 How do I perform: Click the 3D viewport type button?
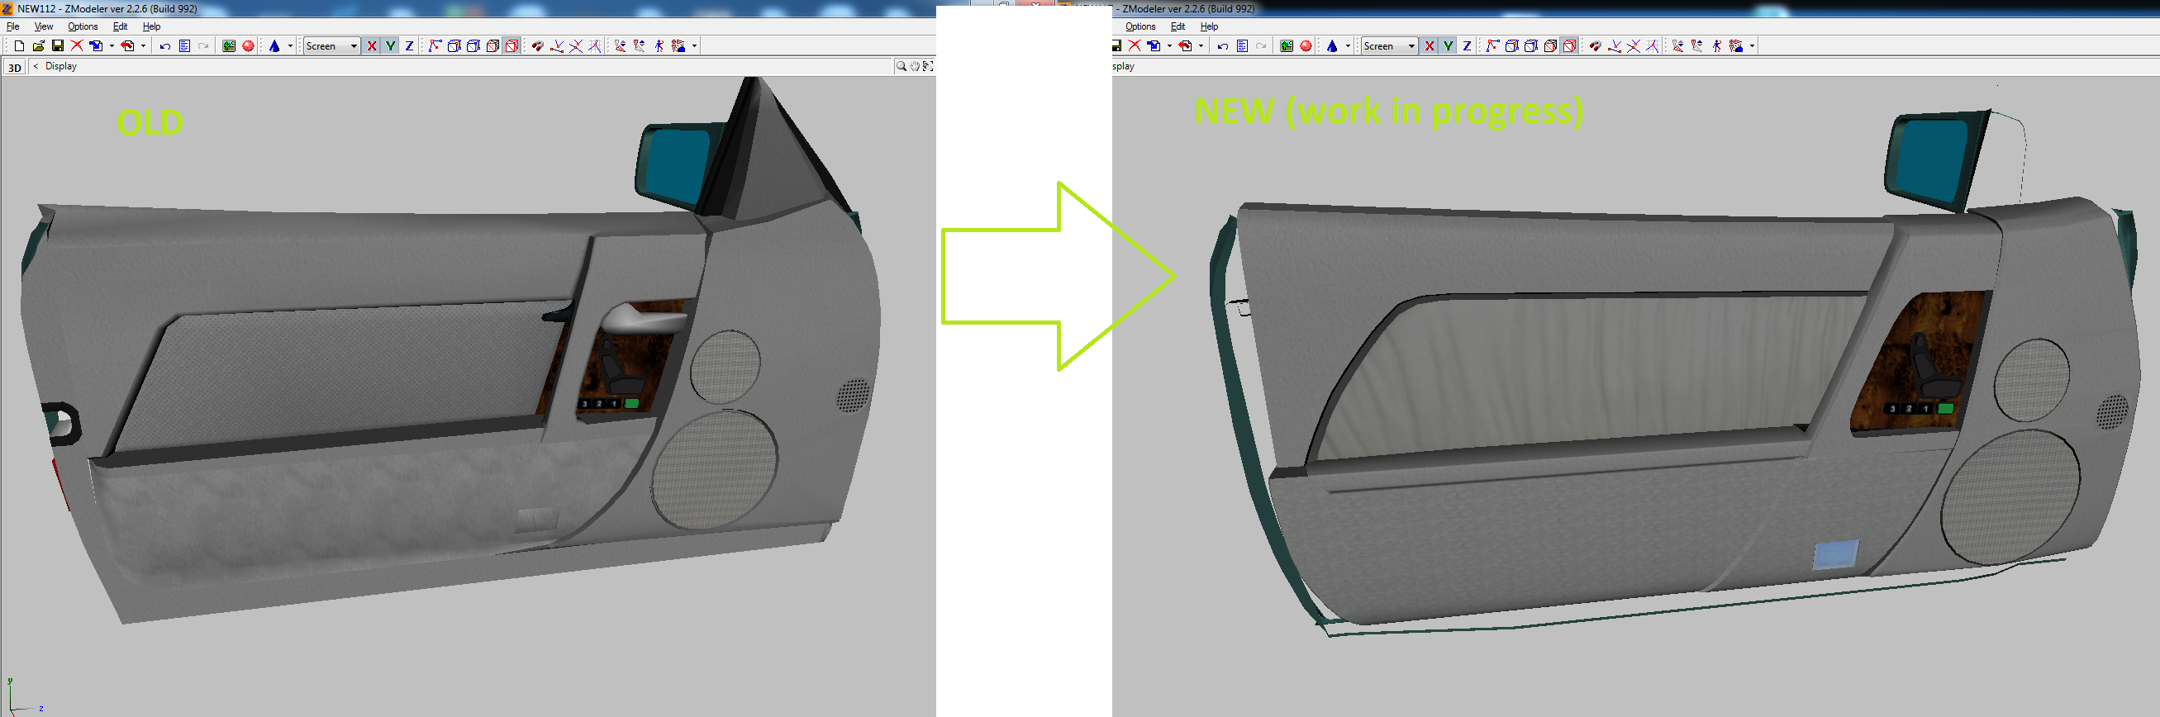click(x=14, y=67)
